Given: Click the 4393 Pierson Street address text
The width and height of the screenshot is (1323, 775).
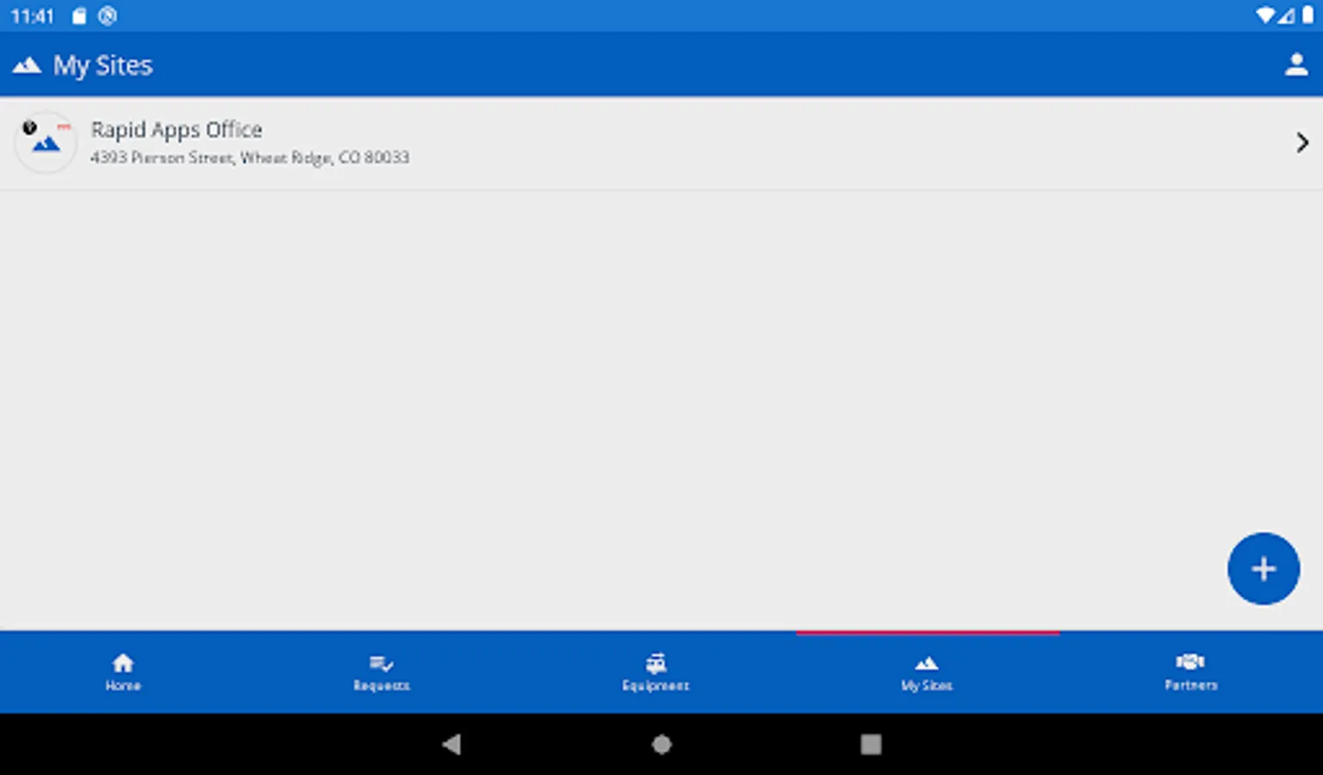Looking at the screenshot, I should coord(250,158).
